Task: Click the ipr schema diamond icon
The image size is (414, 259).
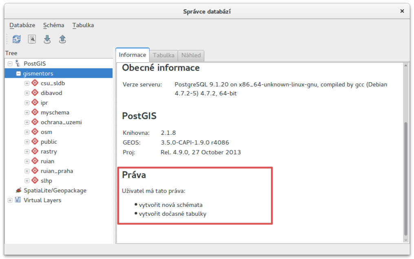Action: tap(35, 103)
